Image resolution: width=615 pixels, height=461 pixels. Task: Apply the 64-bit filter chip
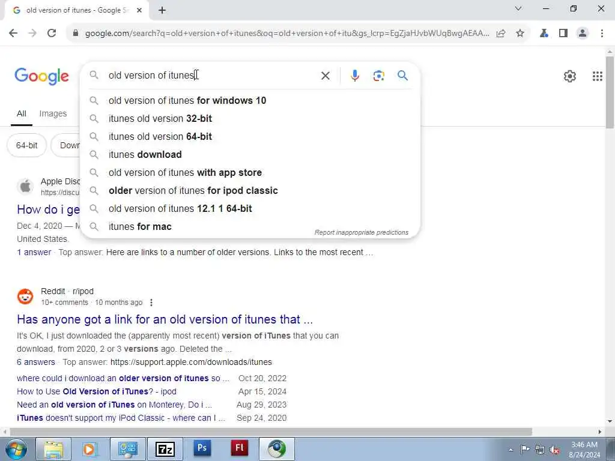pos(26,145)
